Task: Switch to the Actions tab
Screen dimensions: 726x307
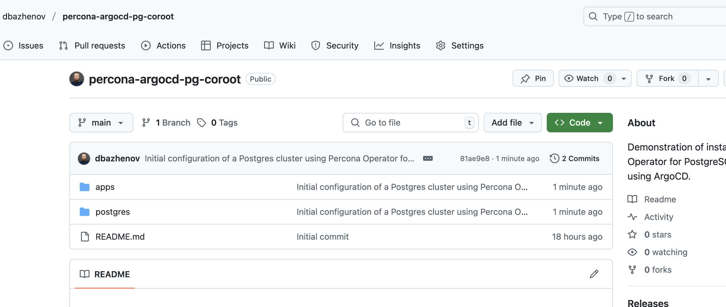Action: [163, 46]
